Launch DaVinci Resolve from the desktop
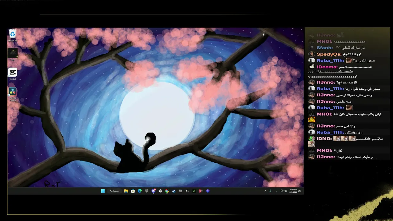The image size is (393, 221). [x=13, y=94]
